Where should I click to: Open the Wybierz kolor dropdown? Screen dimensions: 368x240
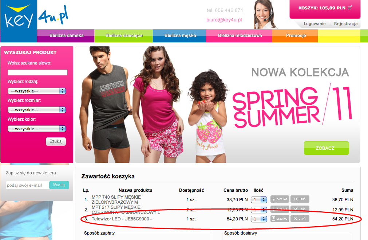click(37, 129)
